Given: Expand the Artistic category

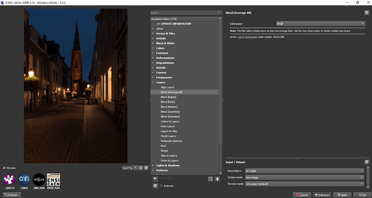Looking at the screenshot, I should [x=153, y=38].
